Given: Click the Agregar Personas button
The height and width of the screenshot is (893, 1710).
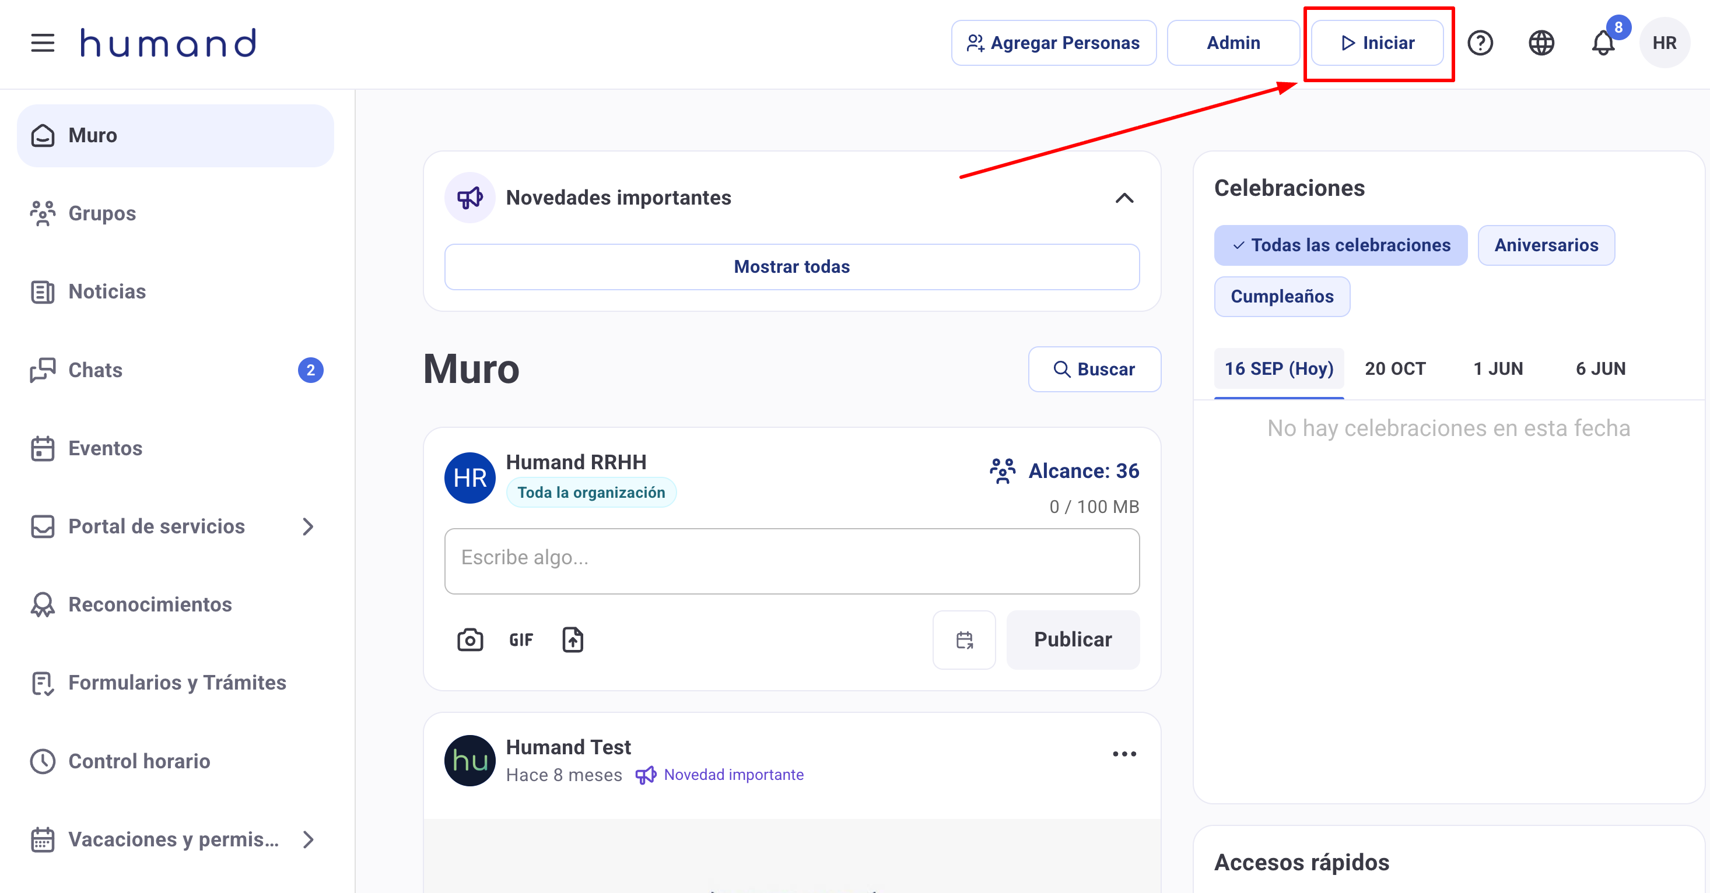Looking at the screenshot, I should tap(1053, 43).
